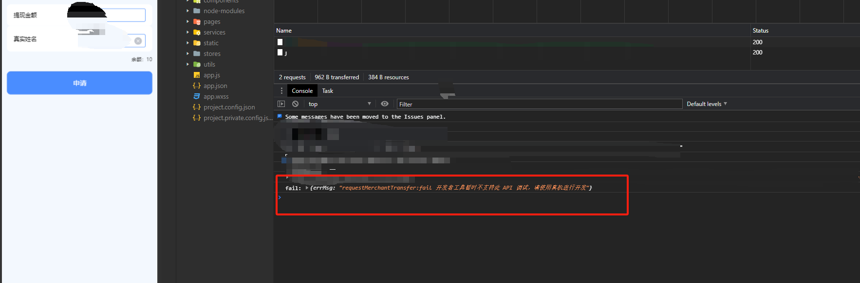Click status 200 of second request

coord(757,52)
